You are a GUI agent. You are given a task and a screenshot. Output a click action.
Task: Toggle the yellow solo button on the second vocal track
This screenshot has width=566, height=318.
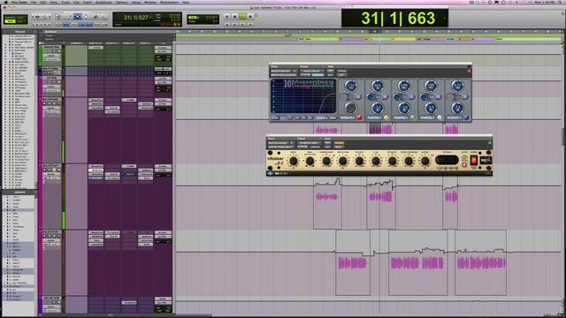tap(54, 170)
